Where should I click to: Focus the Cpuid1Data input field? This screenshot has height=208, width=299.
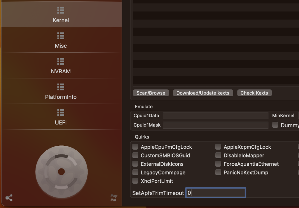(x=216, y=116)
